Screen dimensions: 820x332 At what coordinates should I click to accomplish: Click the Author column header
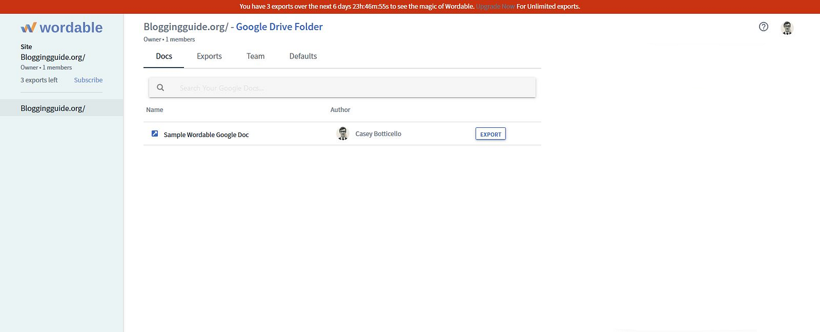(x=341, y=110)
